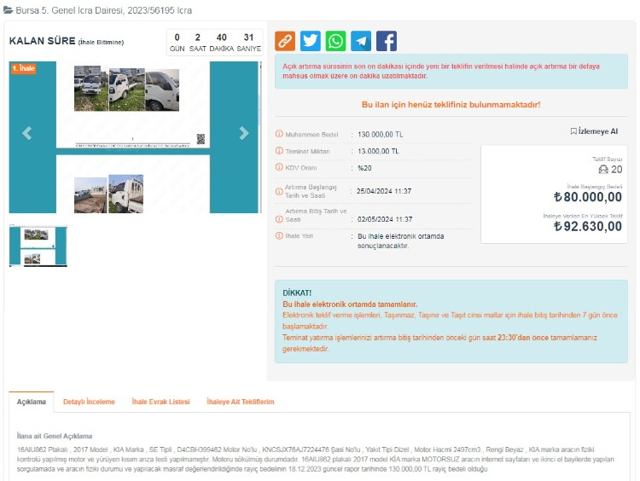Share the auction via WhatsApp icon
This screenshot has height=481, width=640.
336,41
